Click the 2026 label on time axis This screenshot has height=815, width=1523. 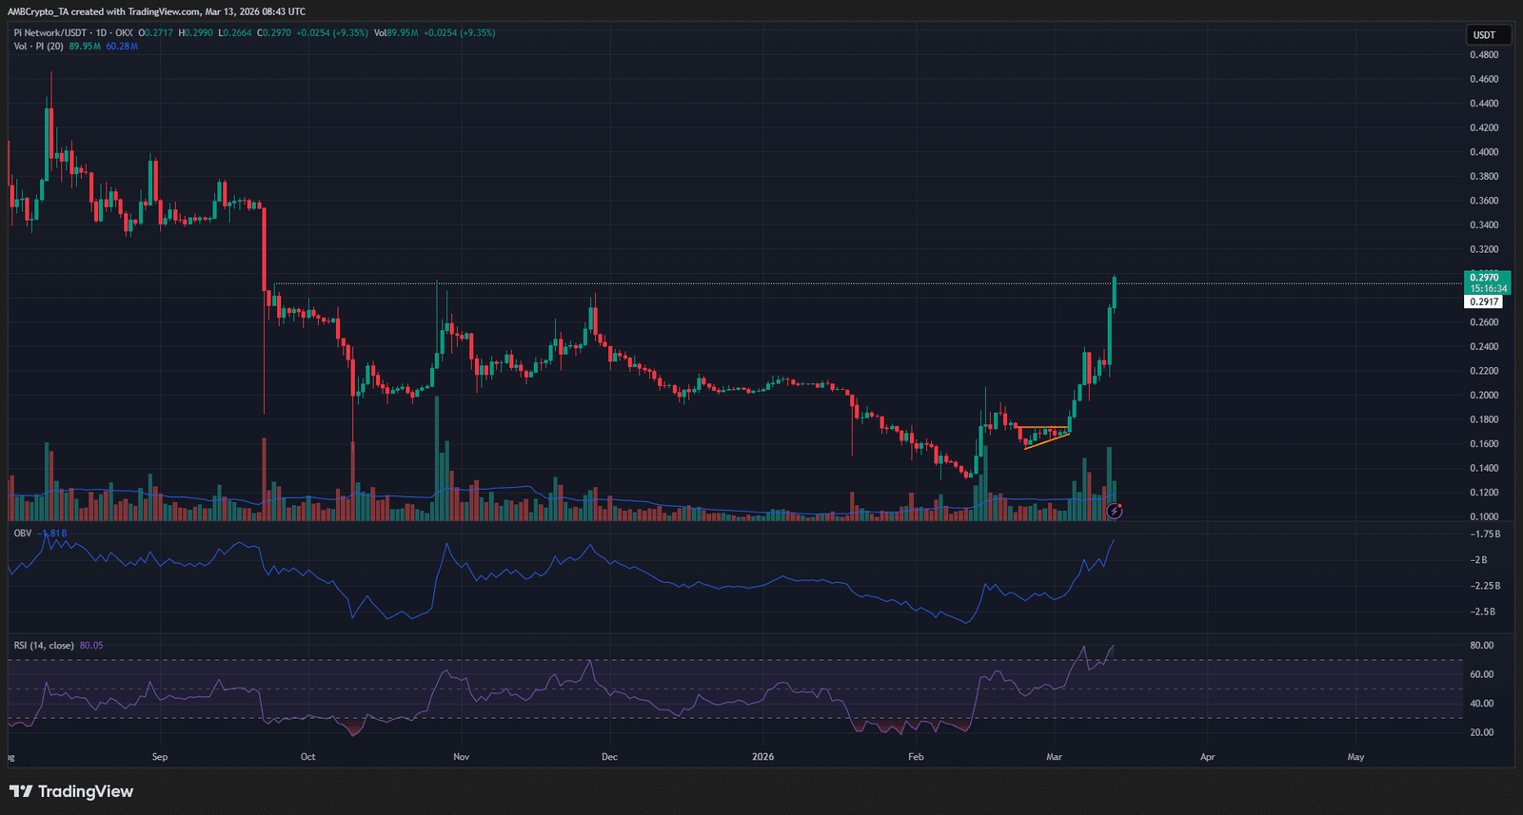tap(762, 757)
